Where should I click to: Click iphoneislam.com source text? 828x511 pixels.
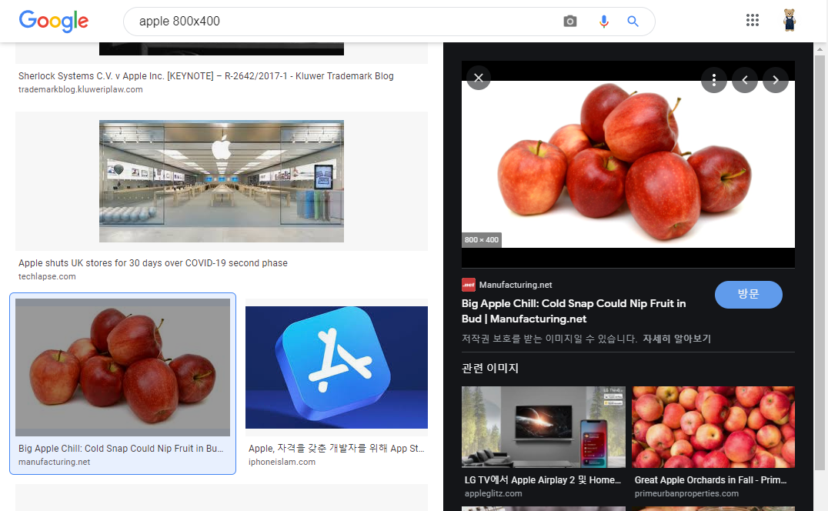point(282,462)
